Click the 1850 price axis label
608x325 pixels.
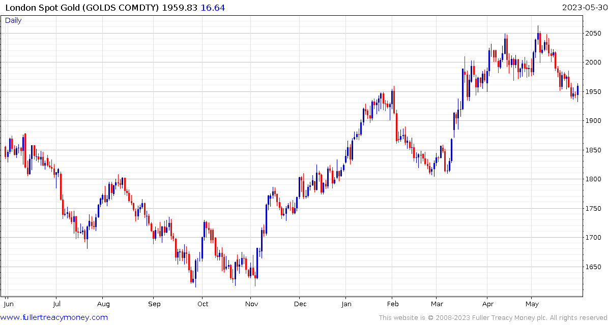pyautogui.click(x=594, y=150)
